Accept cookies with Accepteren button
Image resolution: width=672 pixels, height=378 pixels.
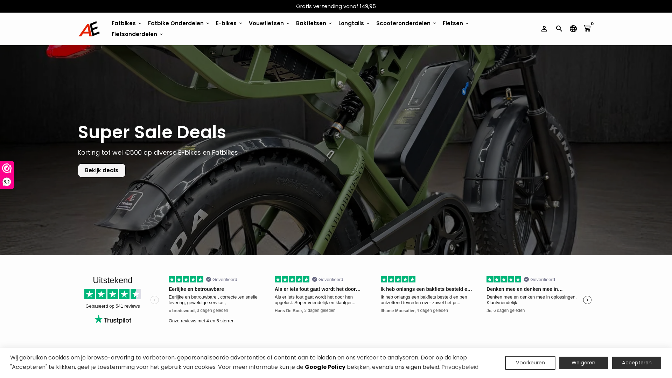pos(636,363)
